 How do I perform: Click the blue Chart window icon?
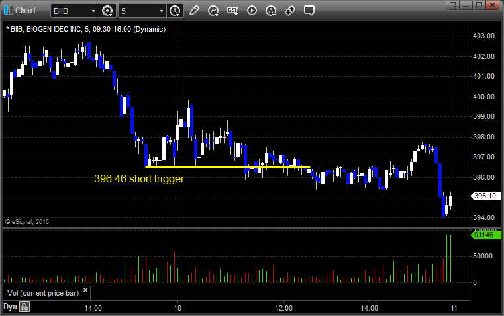(x=9, y=11)
